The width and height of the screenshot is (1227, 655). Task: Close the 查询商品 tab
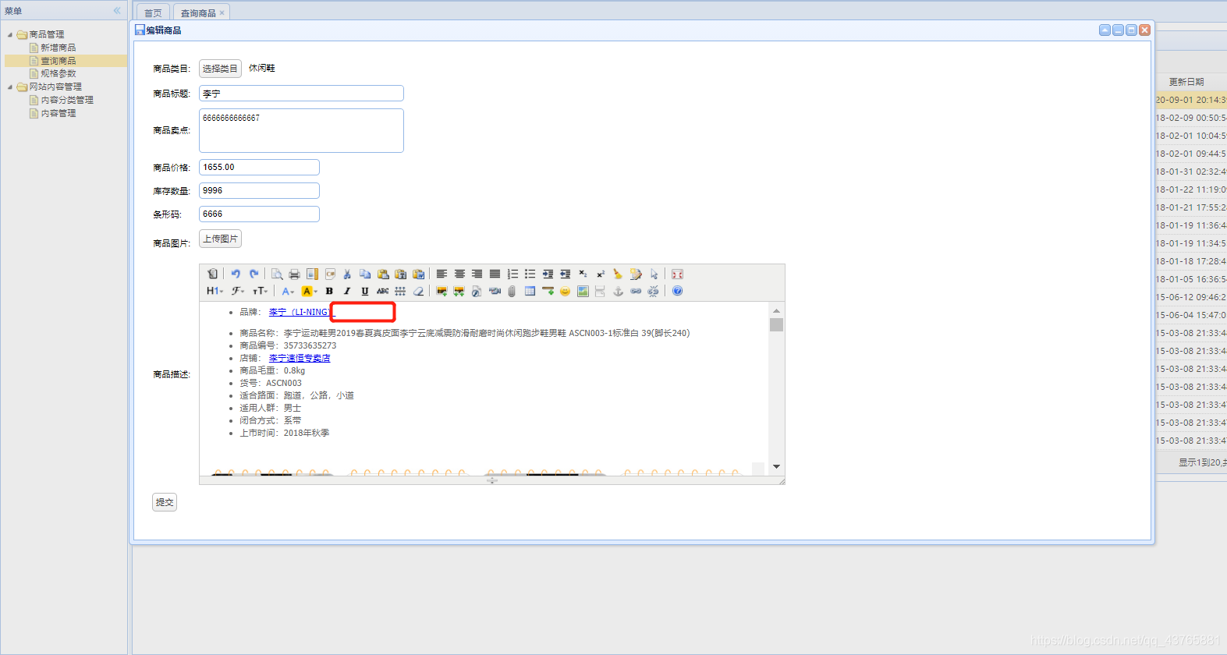tap(222, 12)
